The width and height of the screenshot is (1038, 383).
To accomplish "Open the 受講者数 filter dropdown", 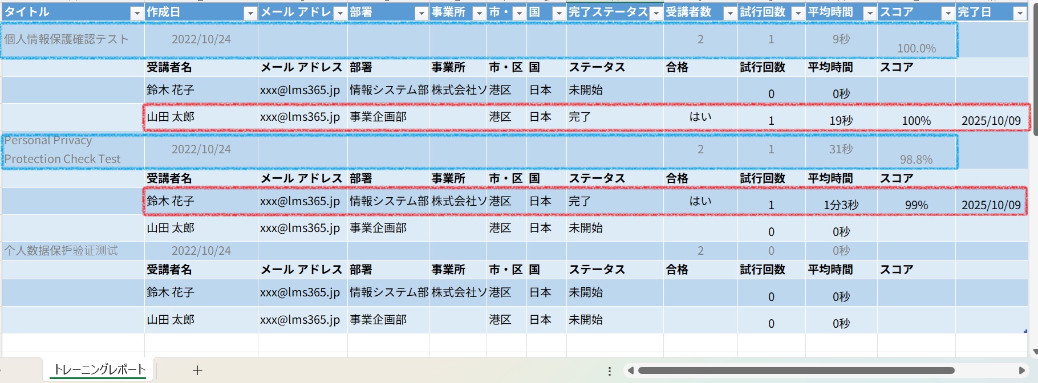I will click(x=730, y=14).
